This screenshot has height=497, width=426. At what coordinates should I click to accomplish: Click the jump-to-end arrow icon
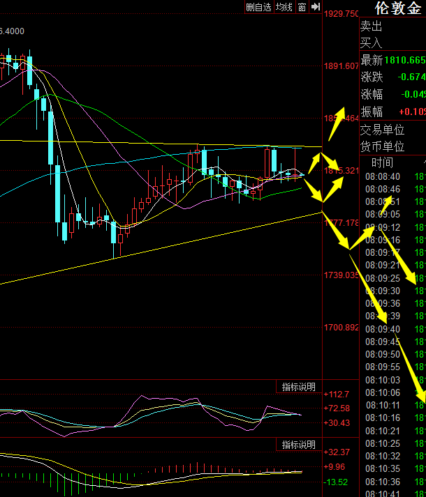[x=315, y=7]
